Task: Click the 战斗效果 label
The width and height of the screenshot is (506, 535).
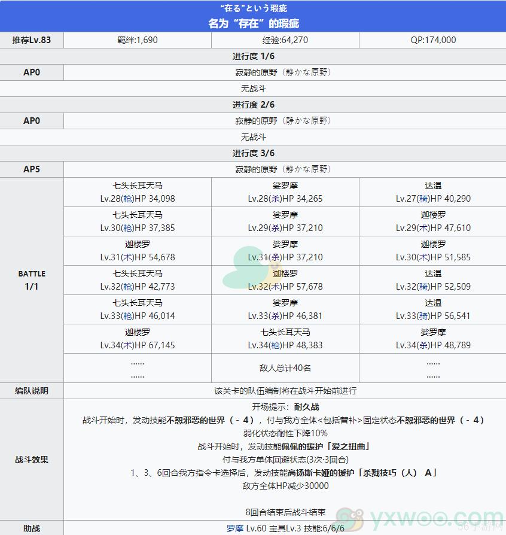Action: 32,460
